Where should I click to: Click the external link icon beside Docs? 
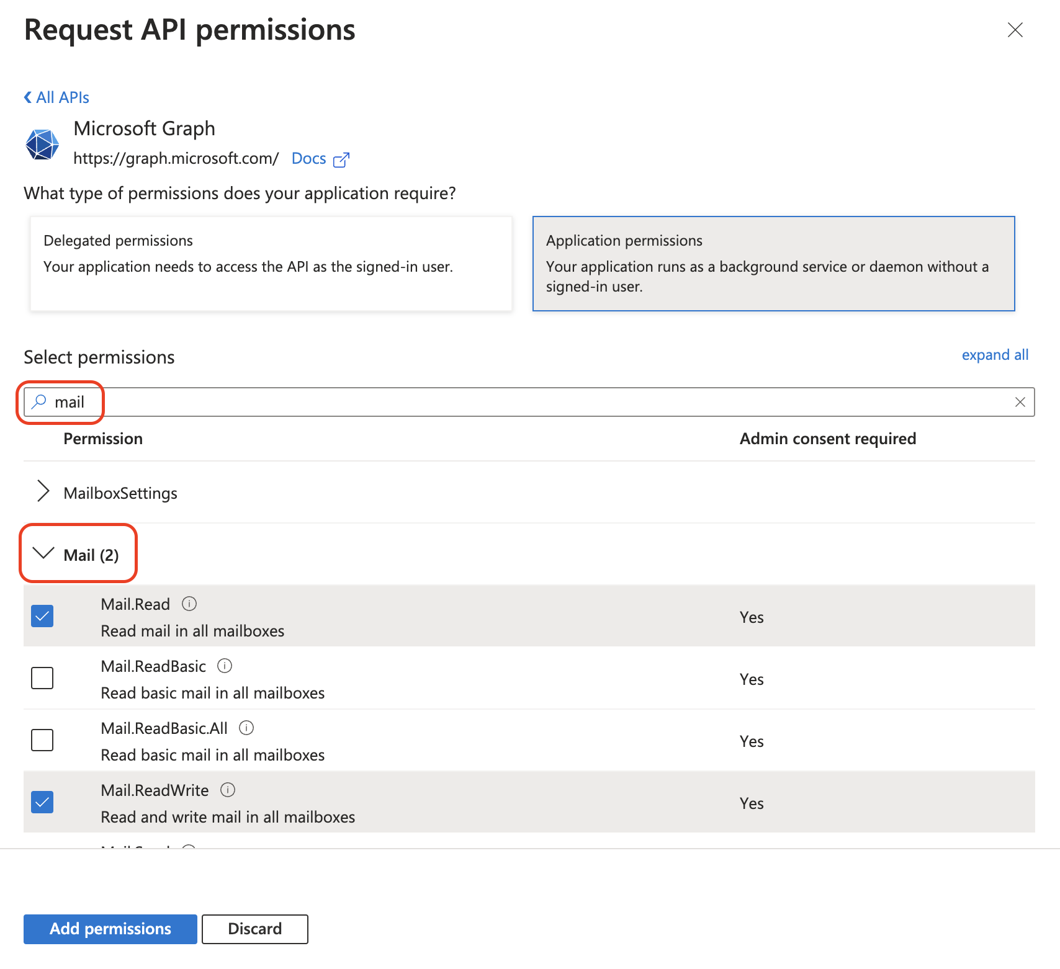tap(341, 159)
